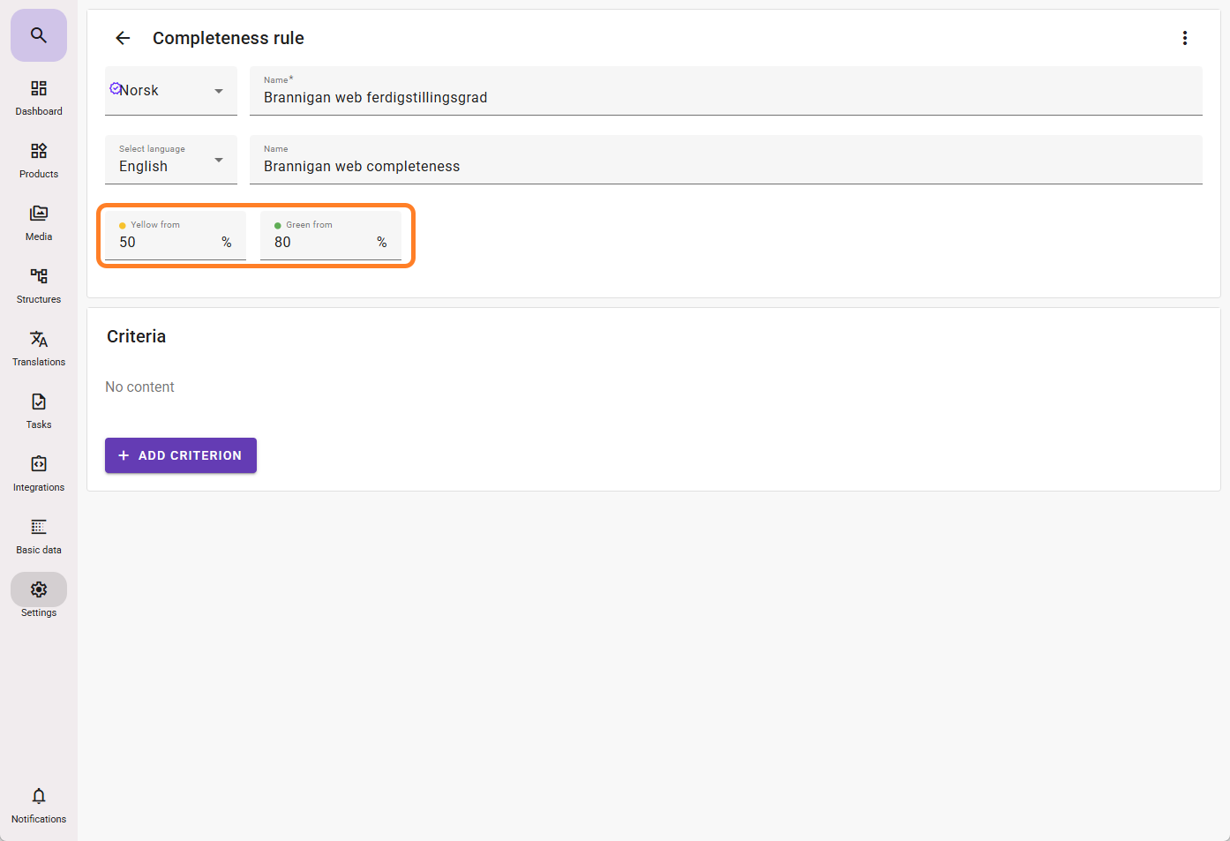
Task: Select Settings in the sidebar
Action: tap(39, 597)
